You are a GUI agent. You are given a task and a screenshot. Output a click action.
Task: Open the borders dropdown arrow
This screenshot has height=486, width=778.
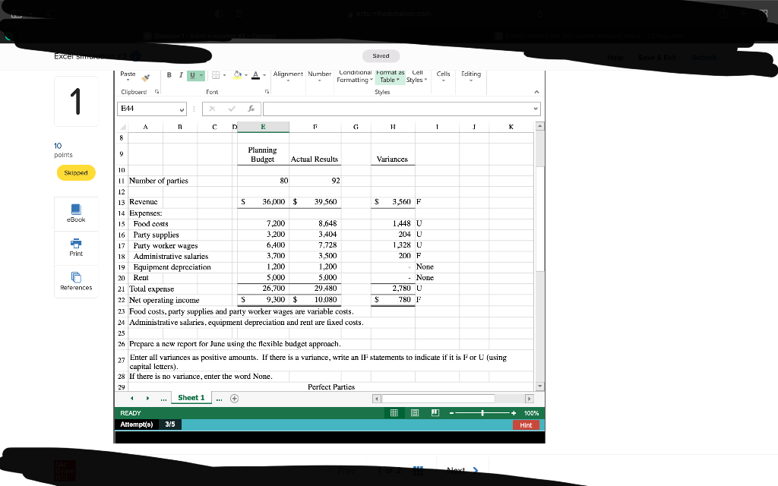pyautogui.click(x=225, y=76)
